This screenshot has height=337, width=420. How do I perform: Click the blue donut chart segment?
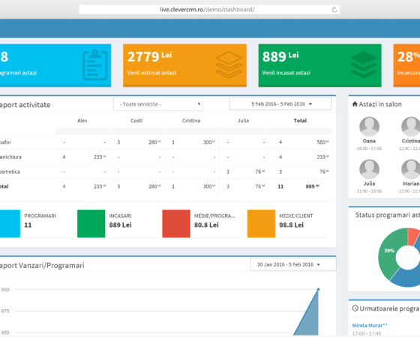click(x=407, y=278)
